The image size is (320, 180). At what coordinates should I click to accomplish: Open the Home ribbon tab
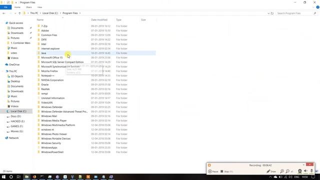[17, 7]
